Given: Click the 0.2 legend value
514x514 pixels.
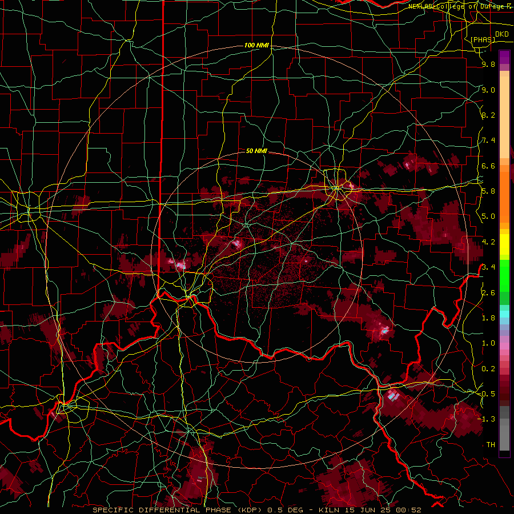Looking at the screenshot, I should pos(488,369).
